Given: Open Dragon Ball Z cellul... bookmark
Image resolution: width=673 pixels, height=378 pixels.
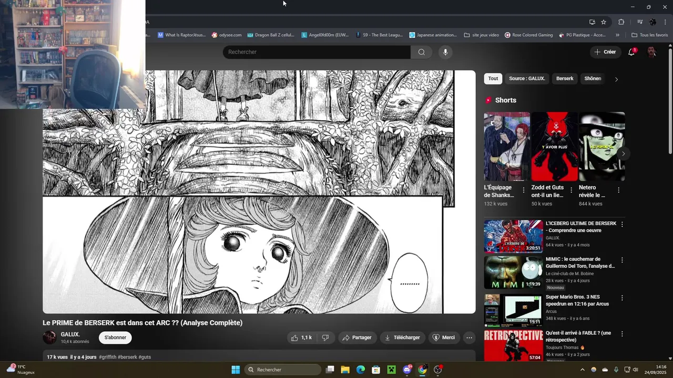Looking at the screenshot, I should click(x=271, y=35).
